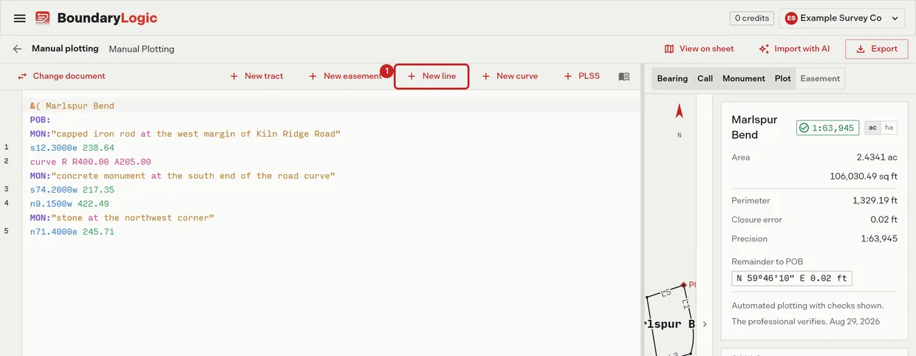Click the BoundaryLogic logo
The height and width of the screenshot is (356, 916).
[x=96, y=18]
